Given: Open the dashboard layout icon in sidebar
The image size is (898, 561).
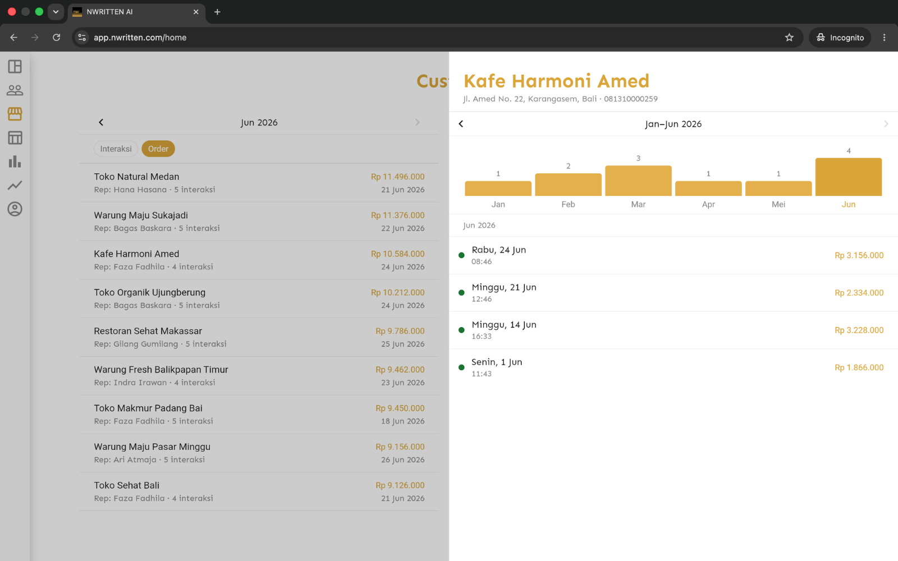Looking at the screenshot, I should tap(15, 67).
